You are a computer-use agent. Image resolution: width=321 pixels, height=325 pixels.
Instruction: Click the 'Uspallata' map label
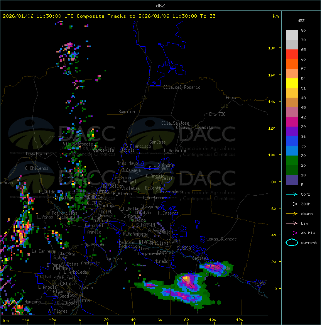(36, 154)
